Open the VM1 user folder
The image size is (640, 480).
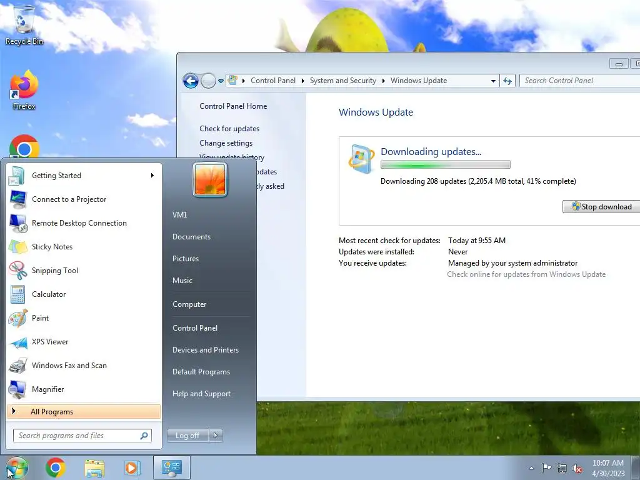tap(179, 215)
